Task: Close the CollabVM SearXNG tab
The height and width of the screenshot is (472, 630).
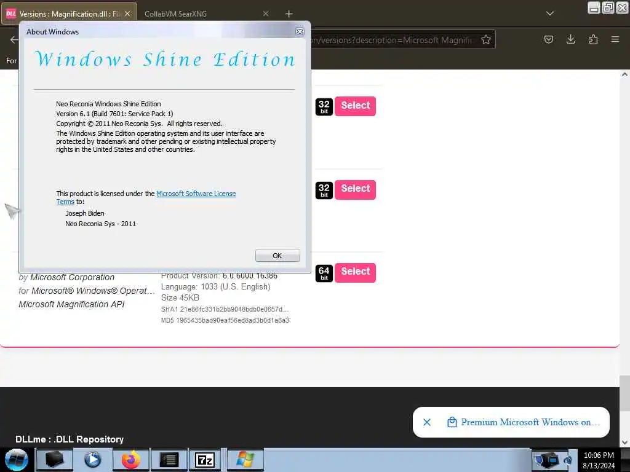Action: click(266, 14)
